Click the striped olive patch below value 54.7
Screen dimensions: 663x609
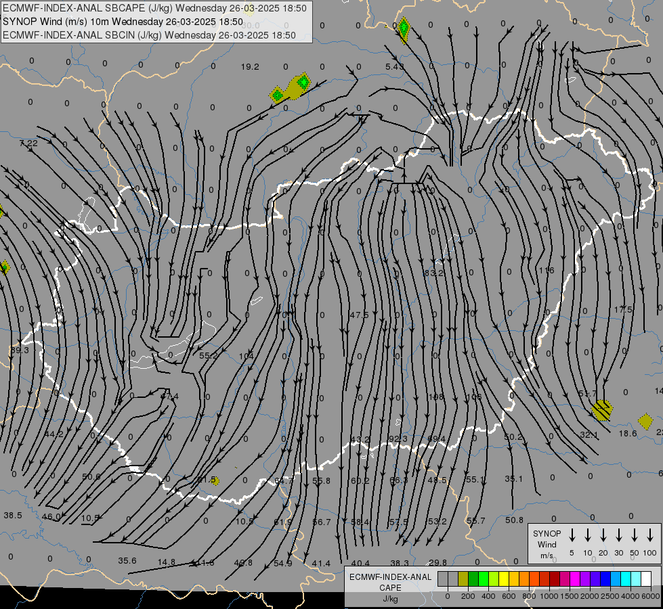(601, 410)
